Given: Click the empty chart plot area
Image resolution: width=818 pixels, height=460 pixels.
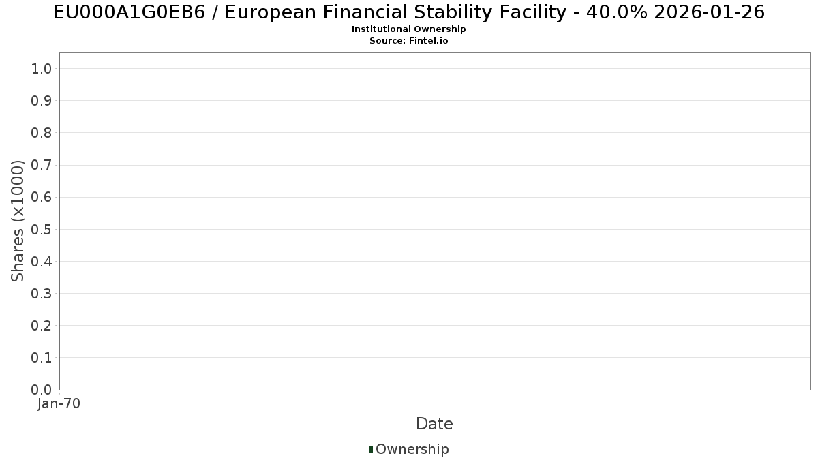Looking at the screenshot, I should coord(434,221).
